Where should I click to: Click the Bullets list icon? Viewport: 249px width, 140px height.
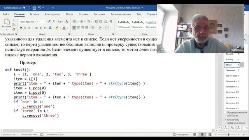(x=74, y=21)
